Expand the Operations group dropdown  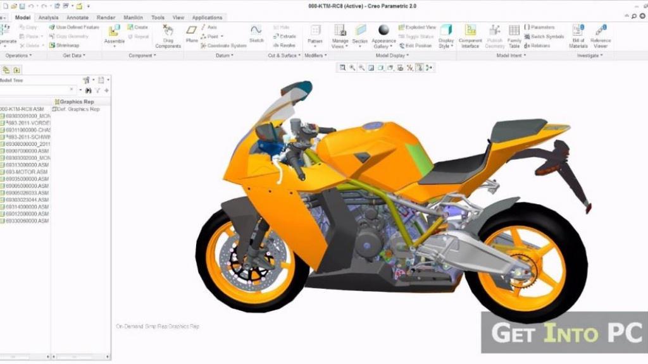click(x=18, y=56)
